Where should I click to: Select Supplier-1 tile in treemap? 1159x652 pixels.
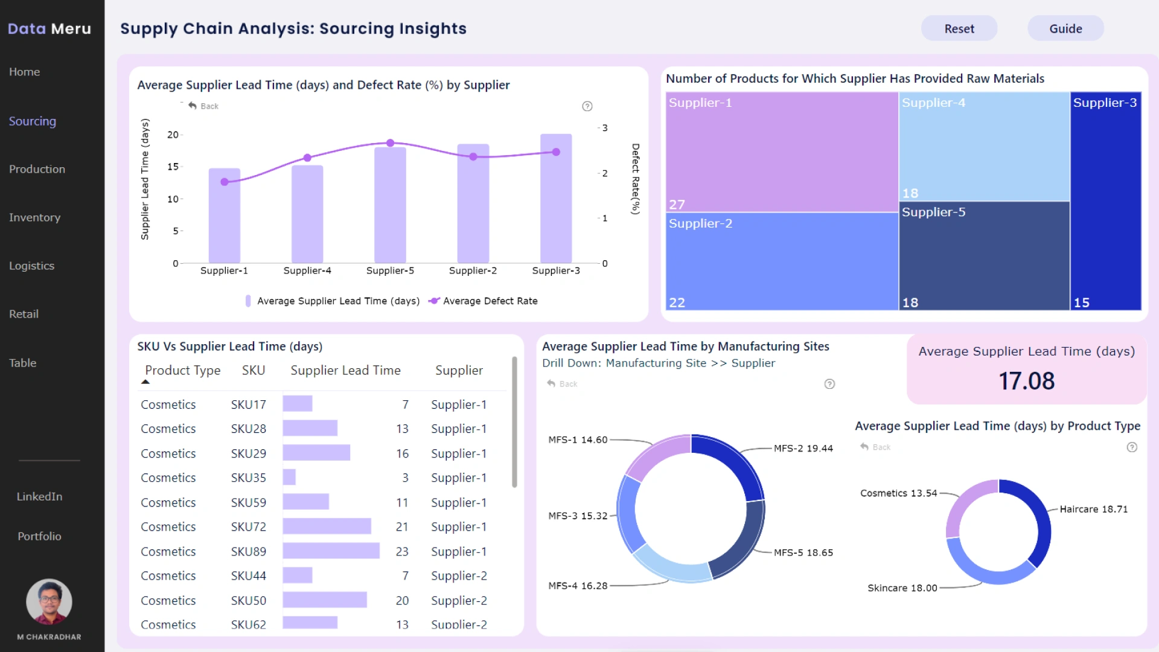click(x=782, y=152)
